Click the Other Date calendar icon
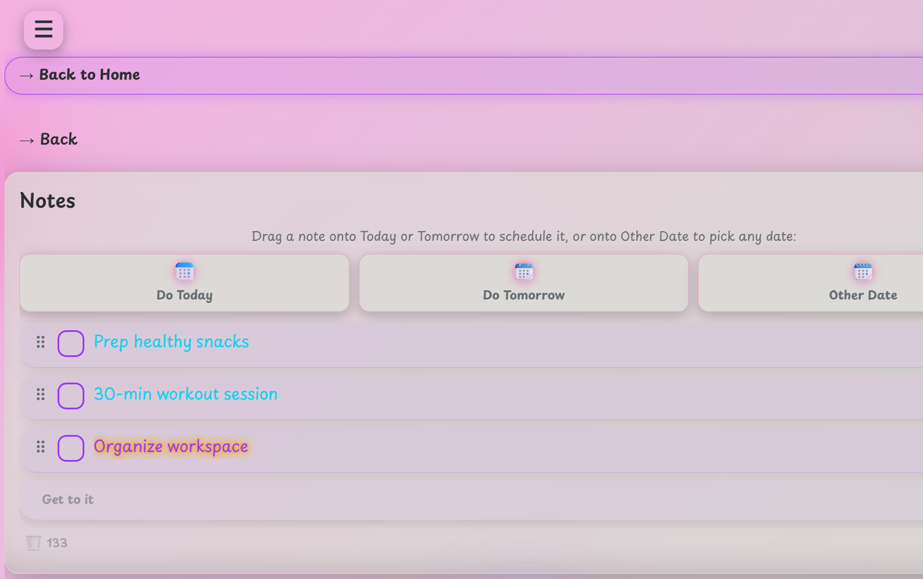This screenshot has height=579, width=923. [863, 272]
